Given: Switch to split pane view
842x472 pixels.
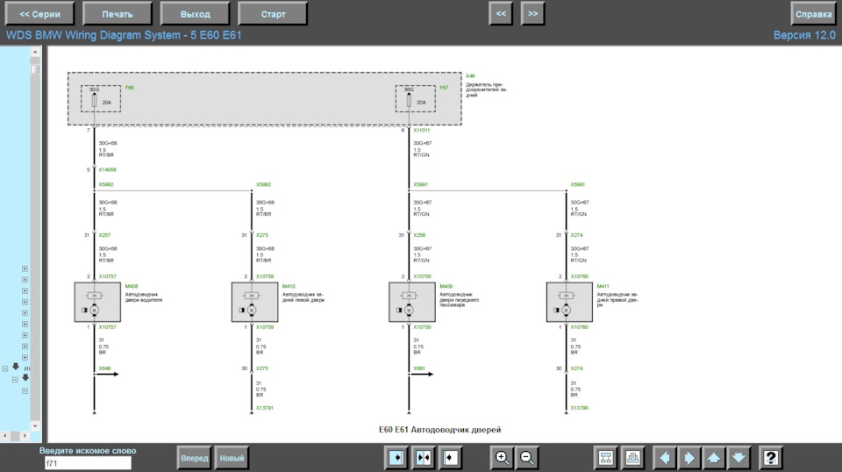Looking at the screenshot, I should point(423,457).
